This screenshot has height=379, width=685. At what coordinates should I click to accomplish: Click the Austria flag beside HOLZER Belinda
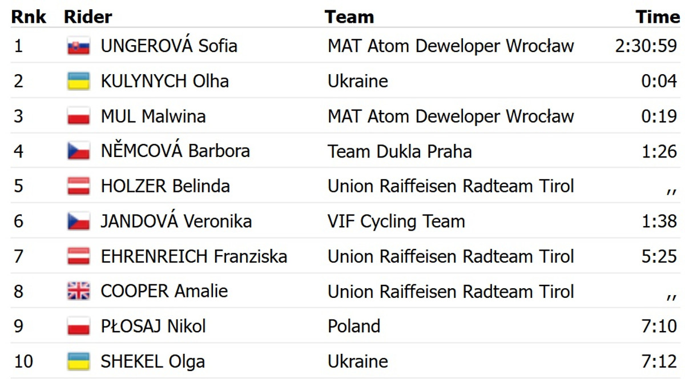click(x=78, y=186)
